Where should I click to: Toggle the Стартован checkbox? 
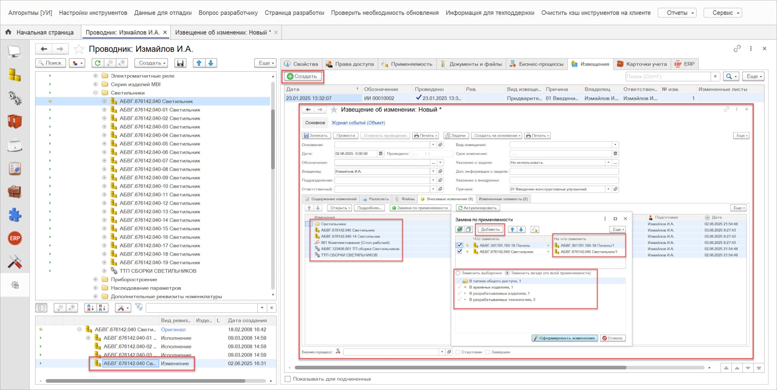[x=458, y=352]
